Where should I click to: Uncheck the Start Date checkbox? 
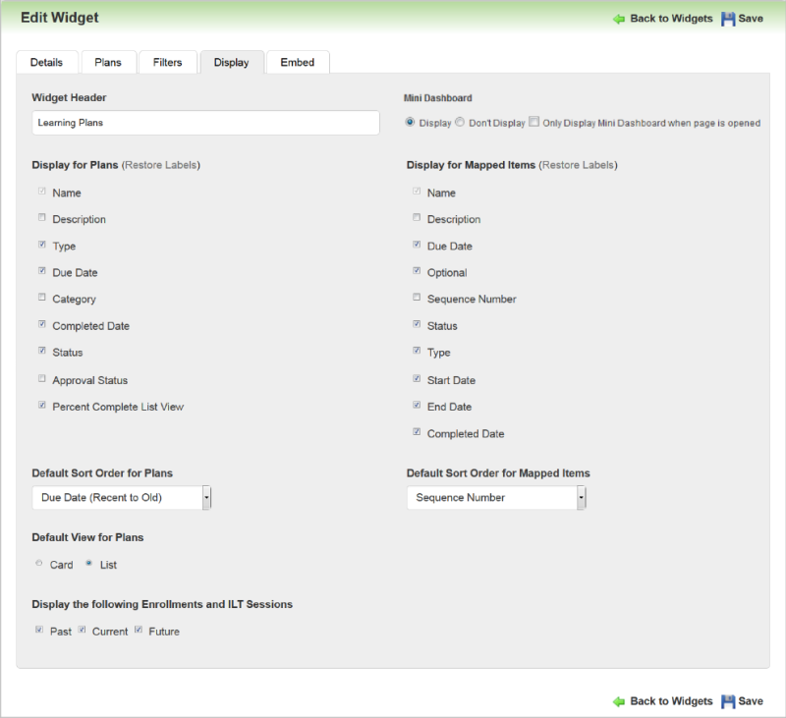tap(417, 378)
